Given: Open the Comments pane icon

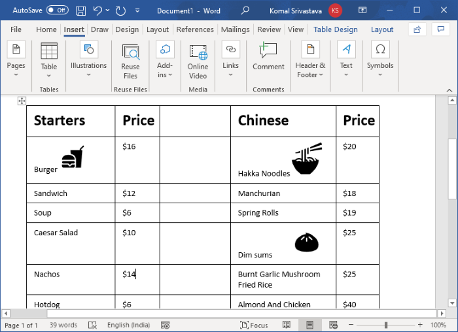Looking at the screenshot, I should (x=440, y=29).
